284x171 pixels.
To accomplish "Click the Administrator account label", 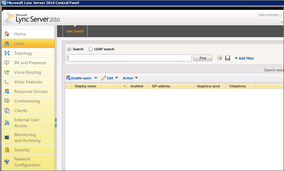I will [269, 15].
